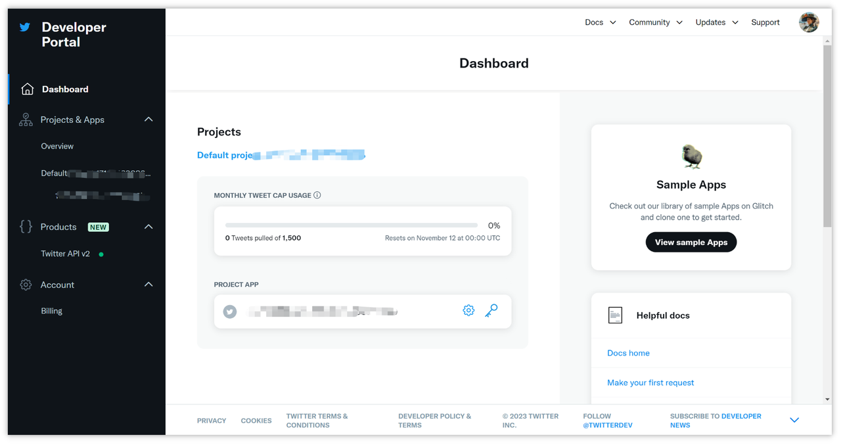Click the Account gear icon in sidebar
The width and height of the screenshot is (841, 445).
coord(25,284)
